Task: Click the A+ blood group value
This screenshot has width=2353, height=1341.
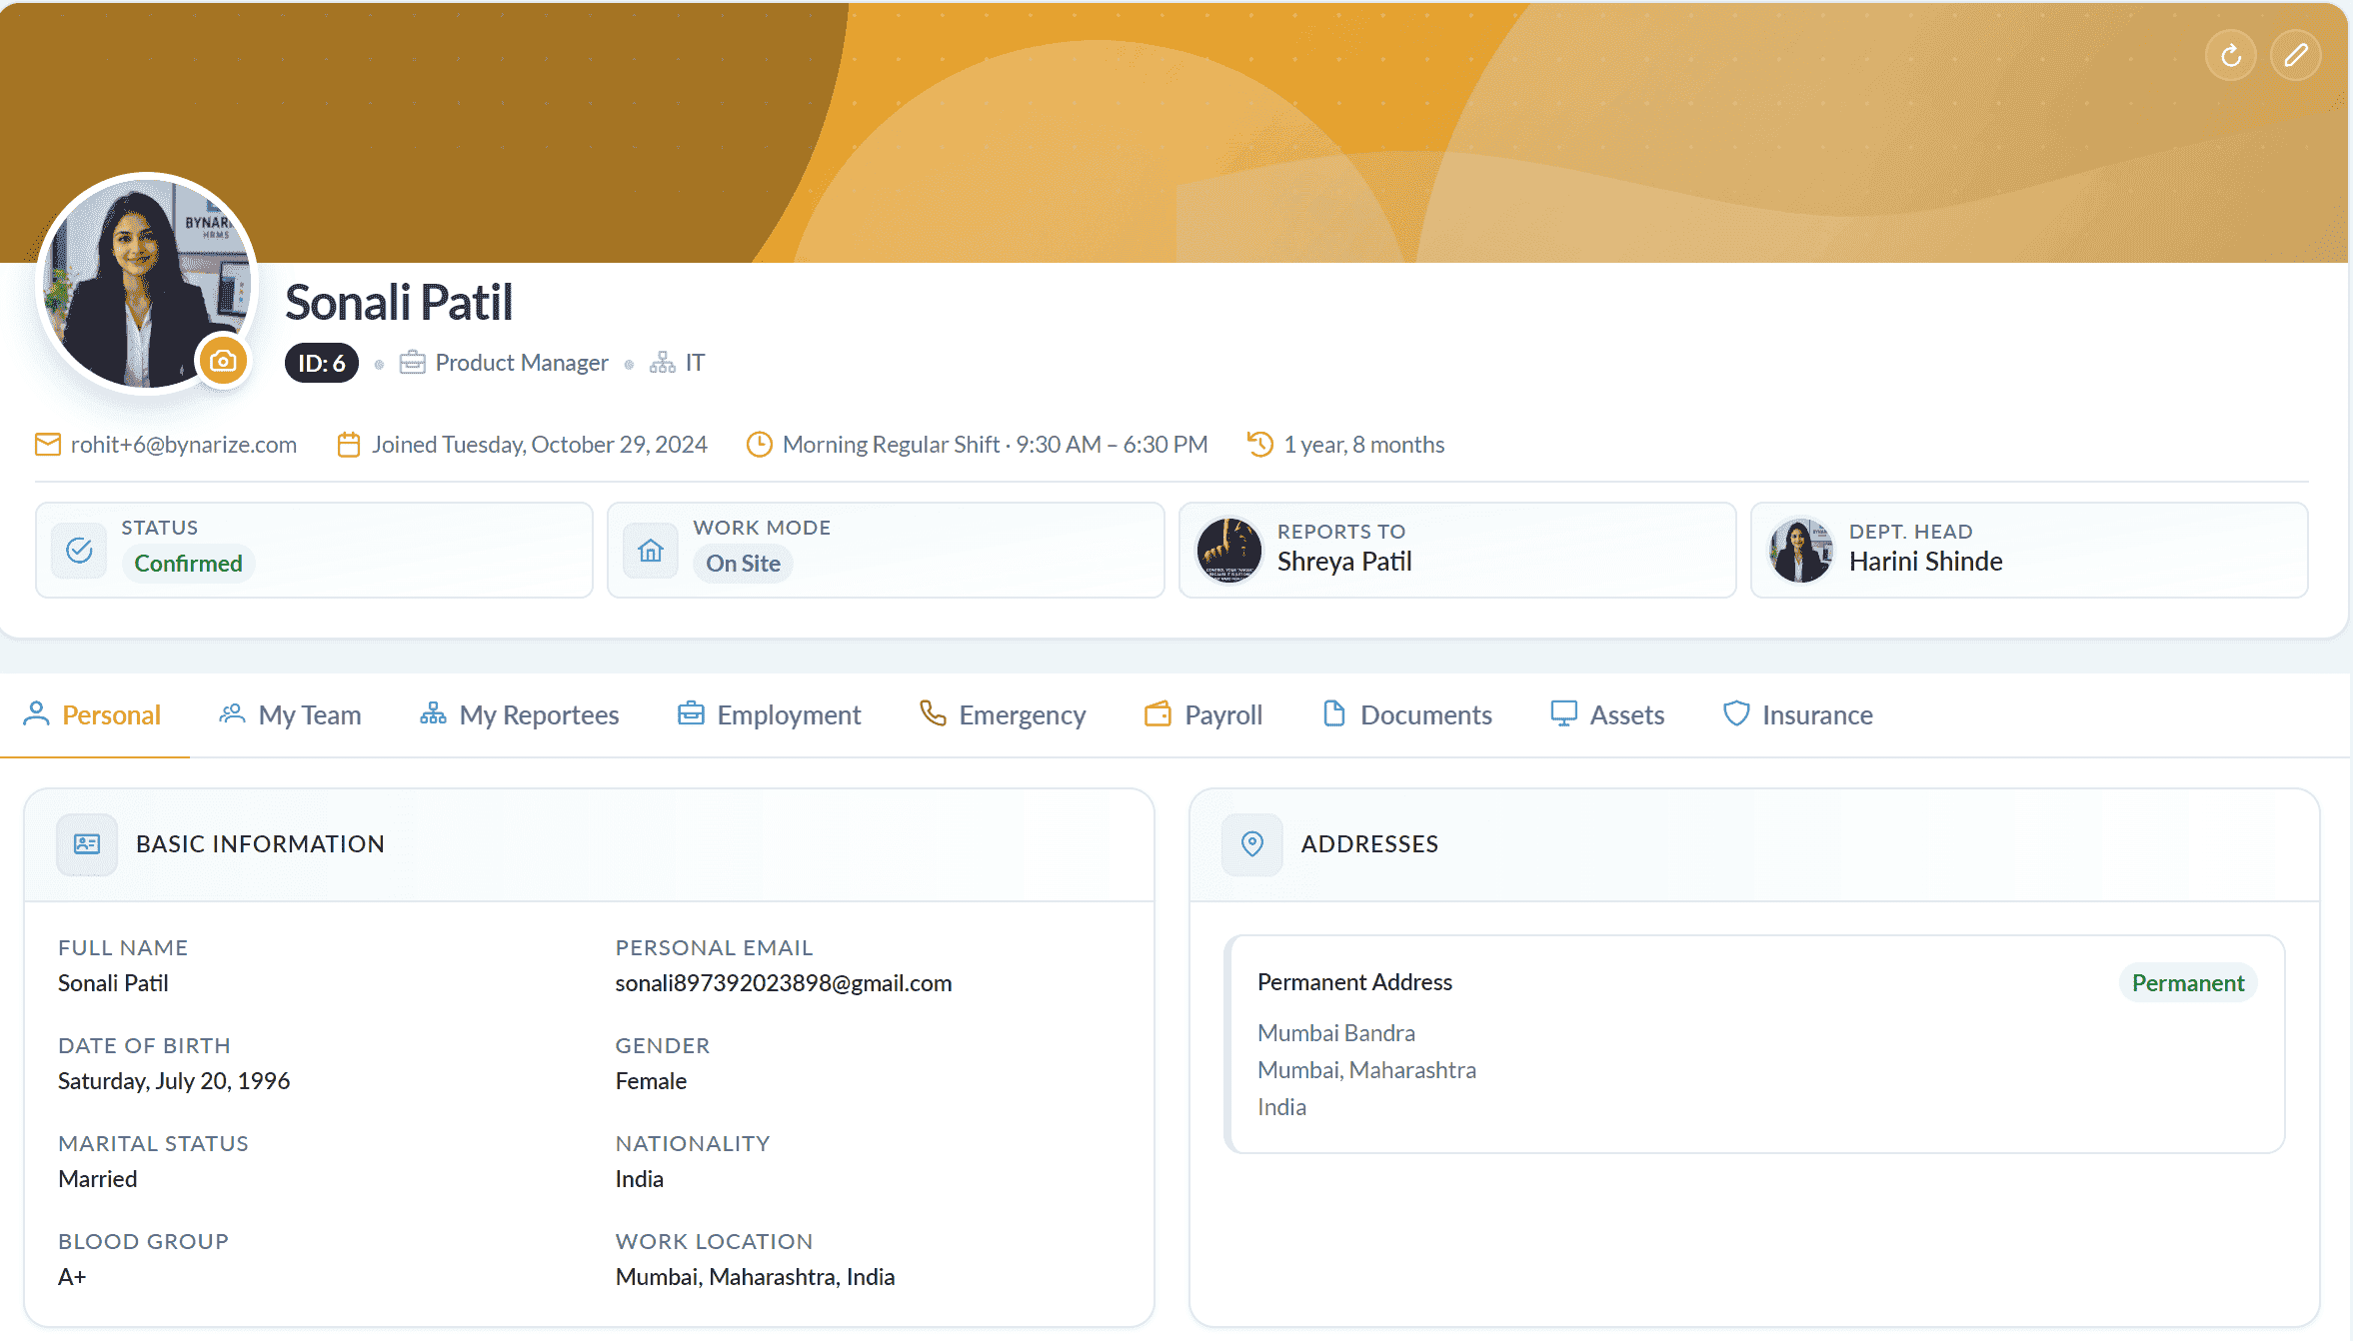Action: 72,1277
